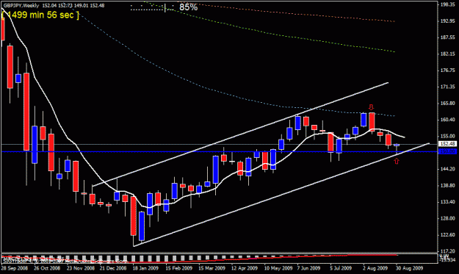Image resolution: width=459 pixels, height=274 pixels.
Task: Click the 26 Oct 2008 date label
Action: 47,268
